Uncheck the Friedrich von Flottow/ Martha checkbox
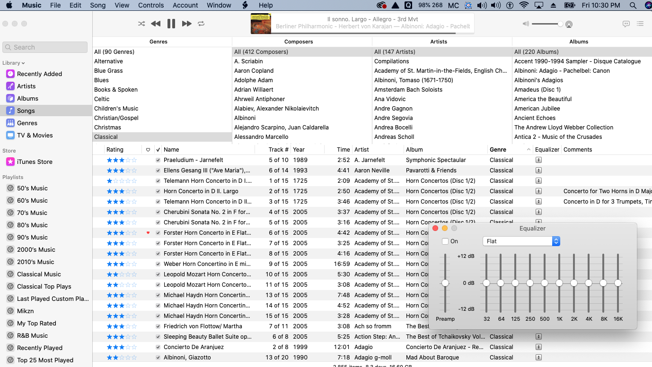 (158, 326)
